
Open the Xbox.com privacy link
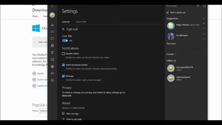[67, 95]
